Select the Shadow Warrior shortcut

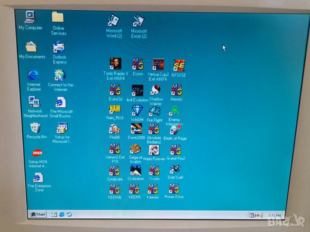tap(156, 90)
